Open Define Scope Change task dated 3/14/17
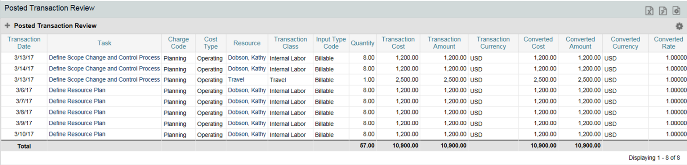 (x=104, y=69)
